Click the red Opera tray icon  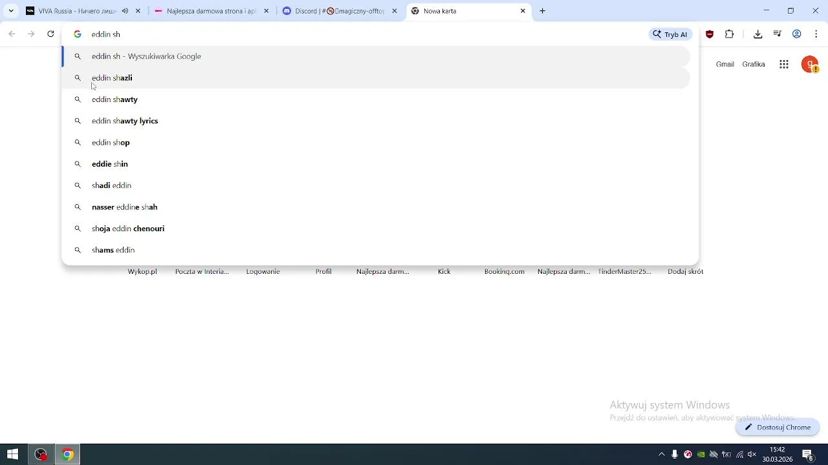(688, 455)
